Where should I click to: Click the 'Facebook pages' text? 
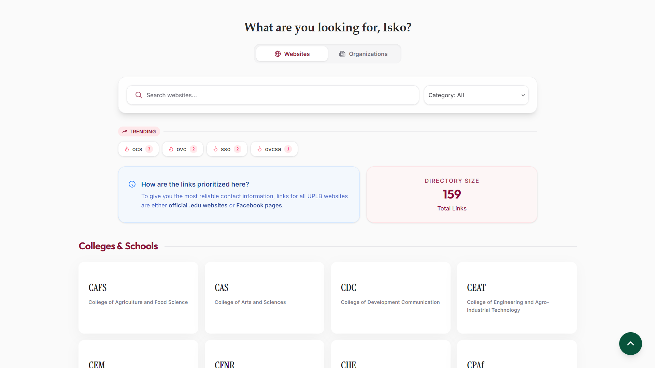pyautogui.click(x=259, y=205)
